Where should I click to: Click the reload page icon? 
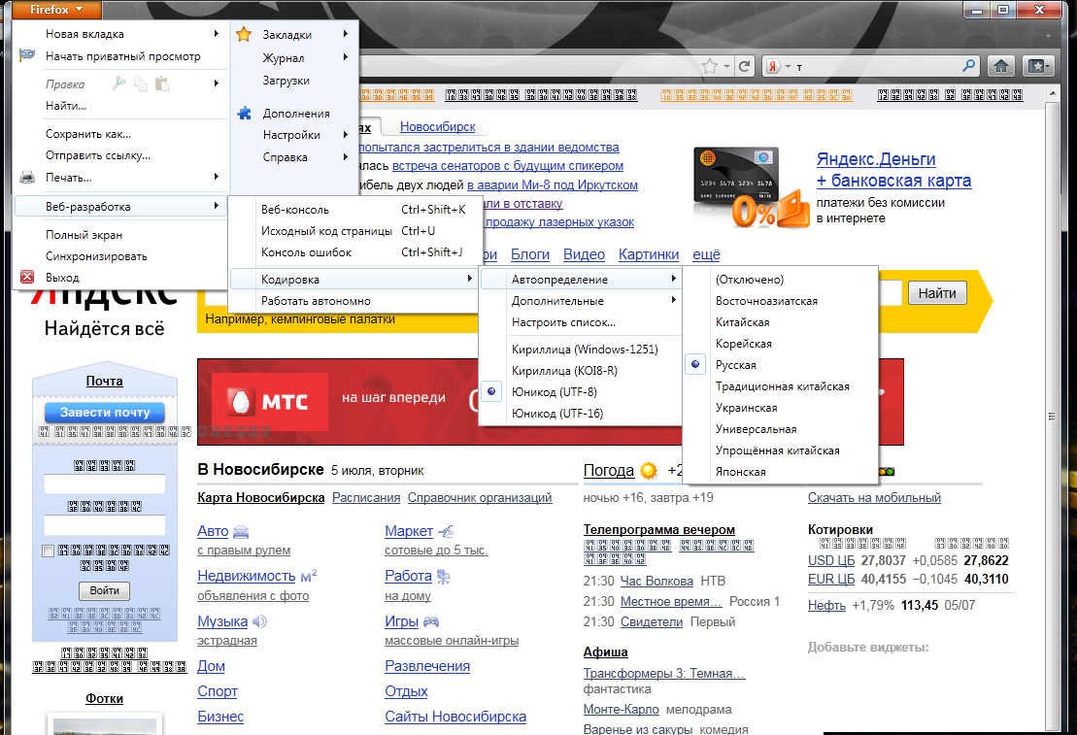click(745, 66)
